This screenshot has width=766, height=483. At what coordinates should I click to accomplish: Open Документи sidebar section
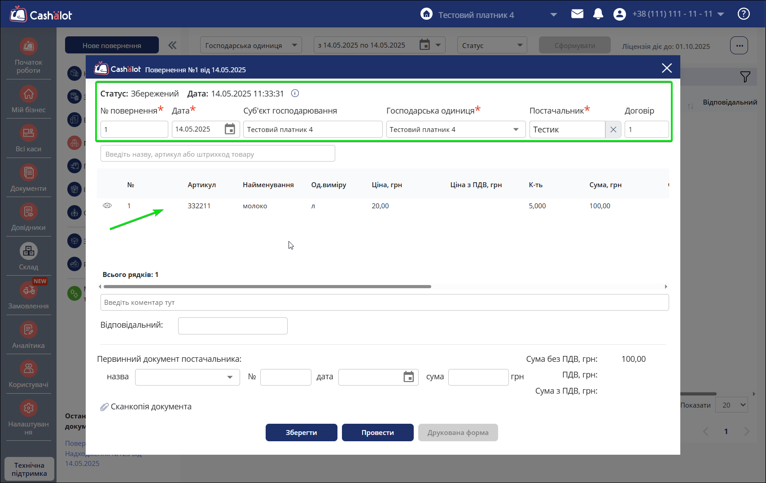[28, 178]
